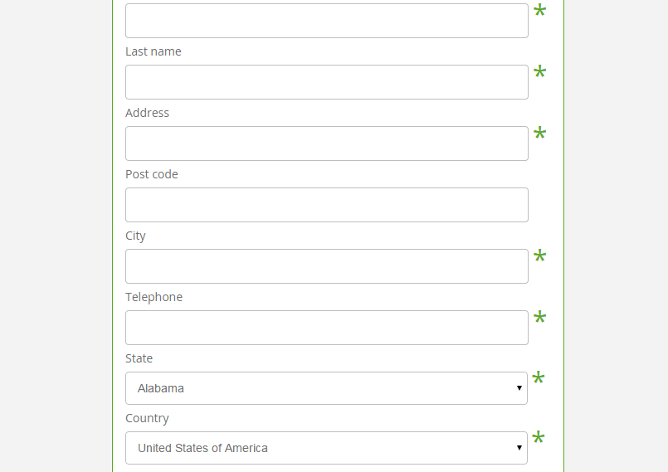Expand the Country dropdown list
Viewport: 668px width, 472px height.
tap(326, 448)
